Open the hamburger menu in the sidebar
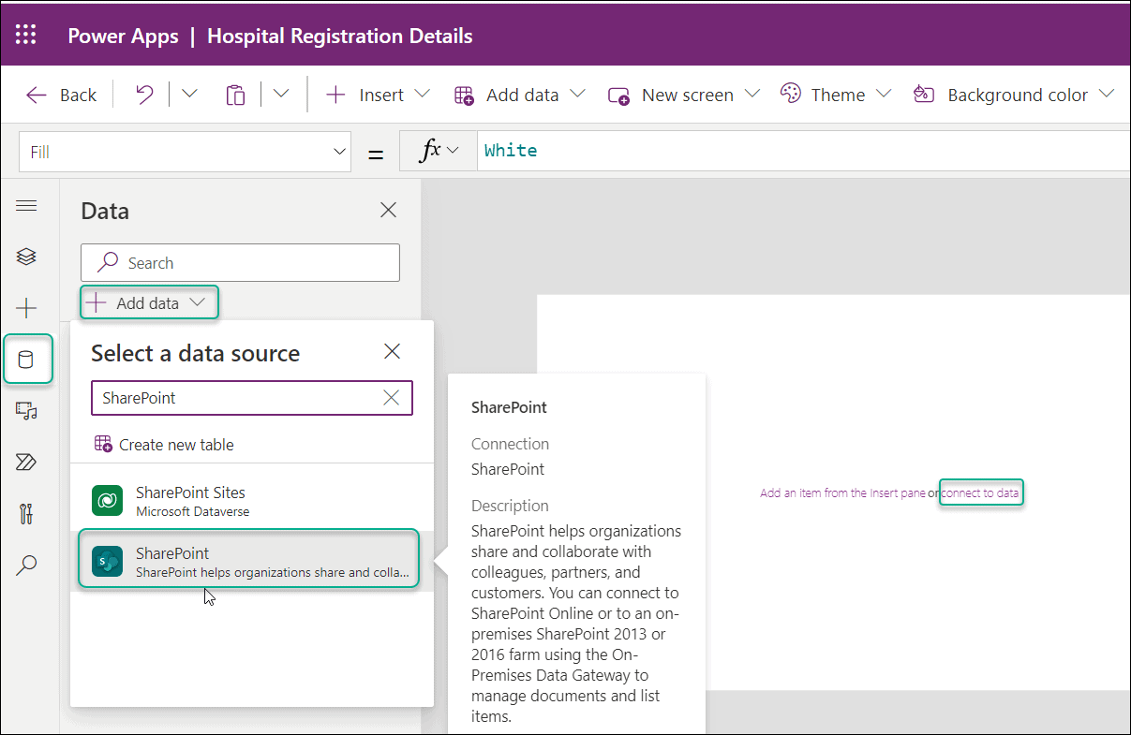The image size is (1131, 735). [x=26, y=206]
